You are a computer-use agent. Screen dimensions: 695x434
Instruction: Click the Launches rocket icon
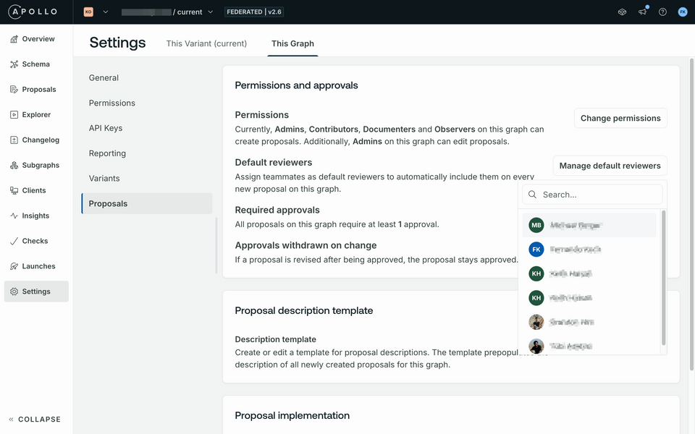[x=14, y=266]
